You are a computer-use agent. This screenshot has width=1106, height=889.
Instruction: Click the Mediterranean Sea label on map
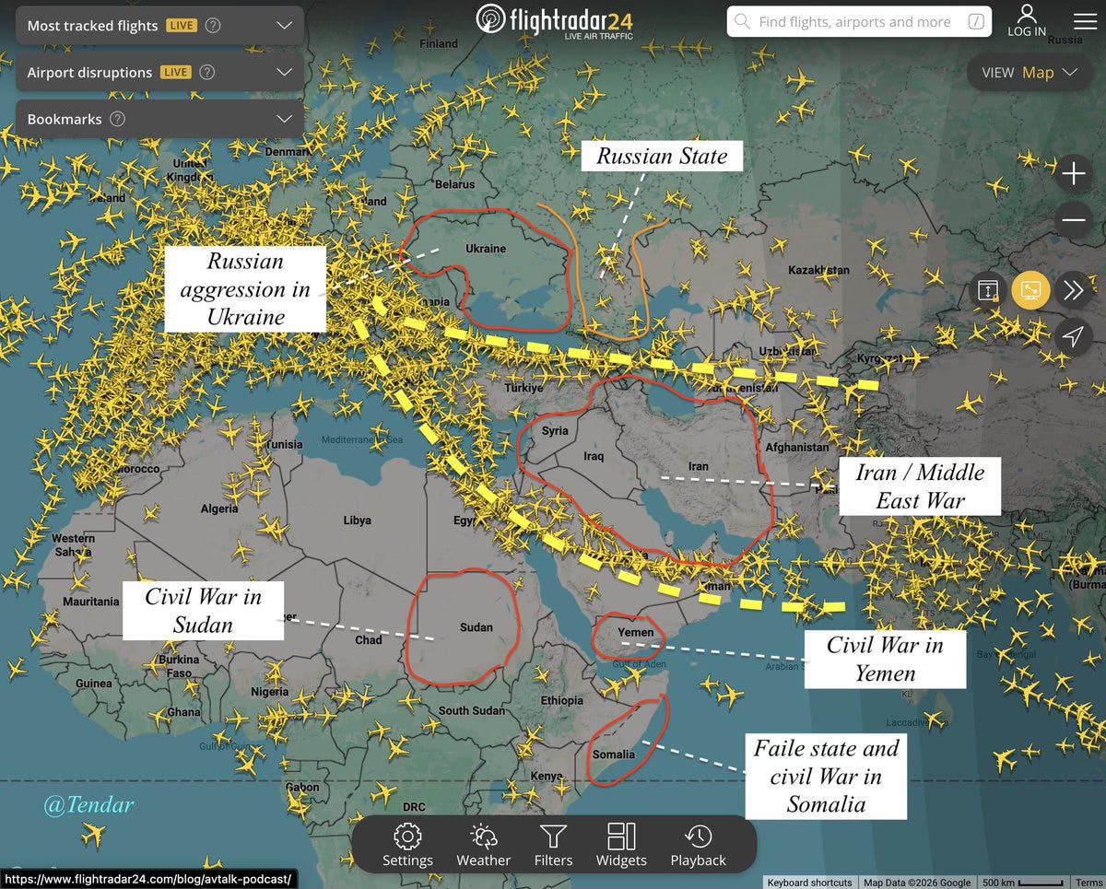[362, 440]
